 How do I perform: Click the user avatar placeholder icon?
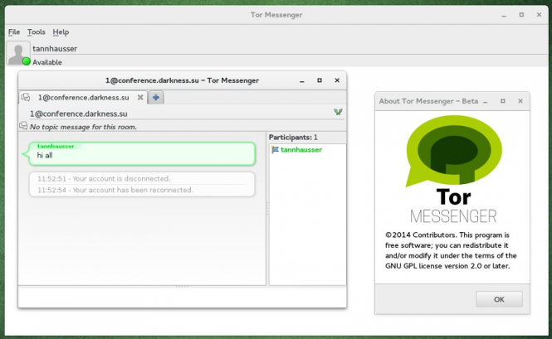click(x=17, y=51)
